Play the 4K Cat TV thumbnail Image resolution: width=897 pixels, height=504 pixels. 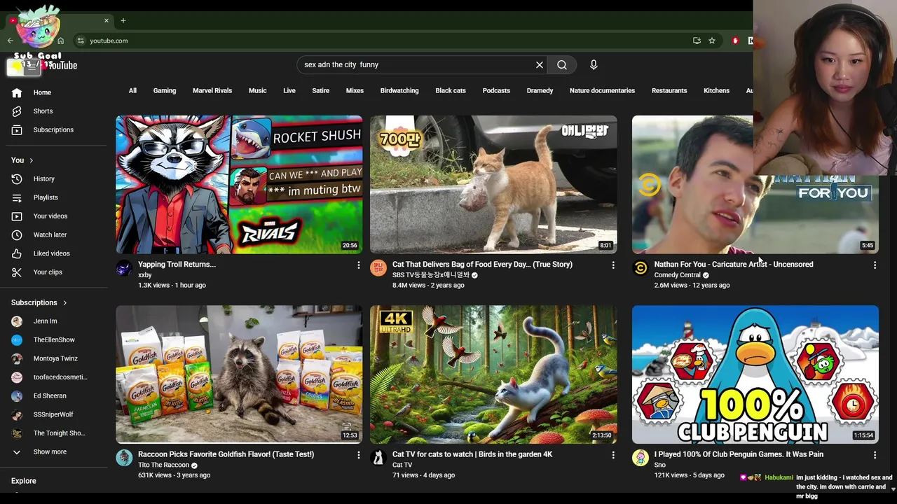click(x=493, y=374)
